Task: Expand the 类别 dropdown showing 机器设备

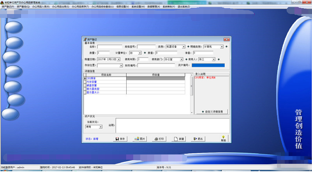Action: 183,47
